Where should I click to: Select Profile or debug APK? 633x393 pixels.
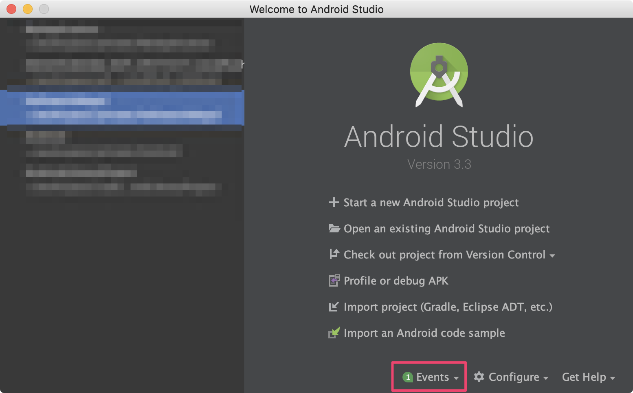pos(396,281)
